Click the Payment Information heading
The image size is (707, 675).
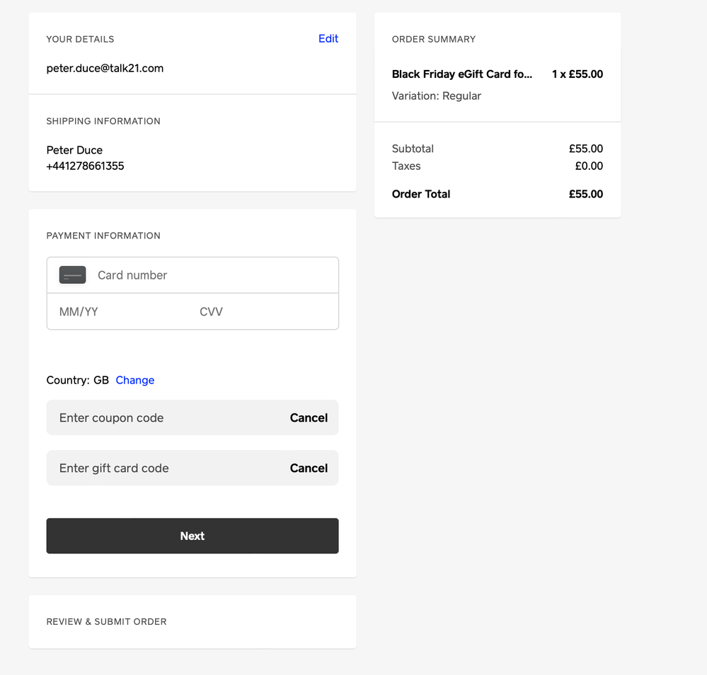(x=103, y=236)
